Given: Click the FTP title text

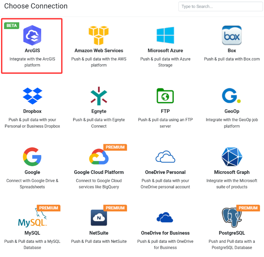Looking at the screenshot, I should pyautogui.click(x=165, y=111).
